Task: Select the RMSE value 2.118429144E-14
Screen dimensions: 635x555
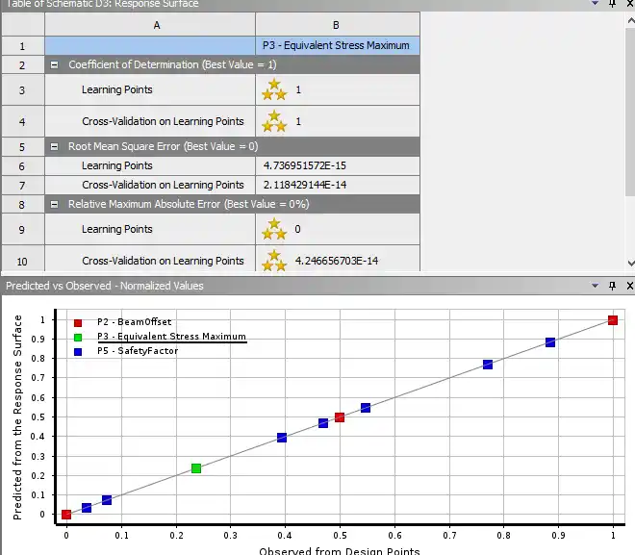Action: 305,185
